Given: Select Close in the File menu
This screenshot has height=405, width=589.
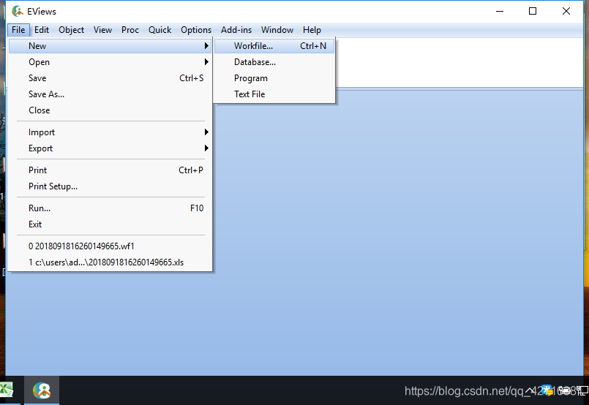Looking at the screenshot, I should (110, 110).
